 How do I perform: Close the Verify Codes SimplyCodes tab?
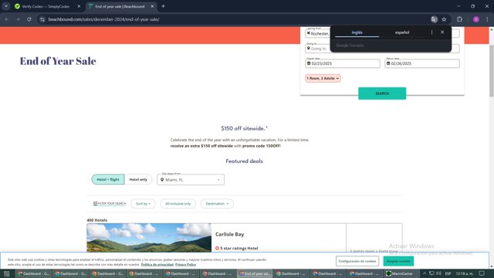click(79, 6)
